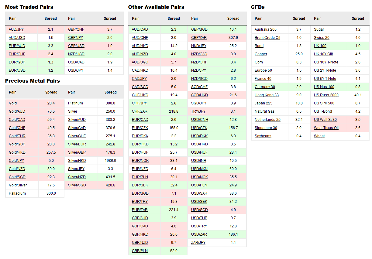Select the Palladium link

coord(17,193)
